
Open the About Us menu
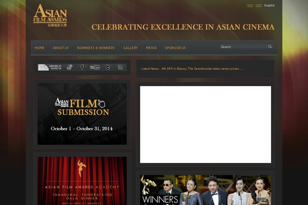pos(61,48)
